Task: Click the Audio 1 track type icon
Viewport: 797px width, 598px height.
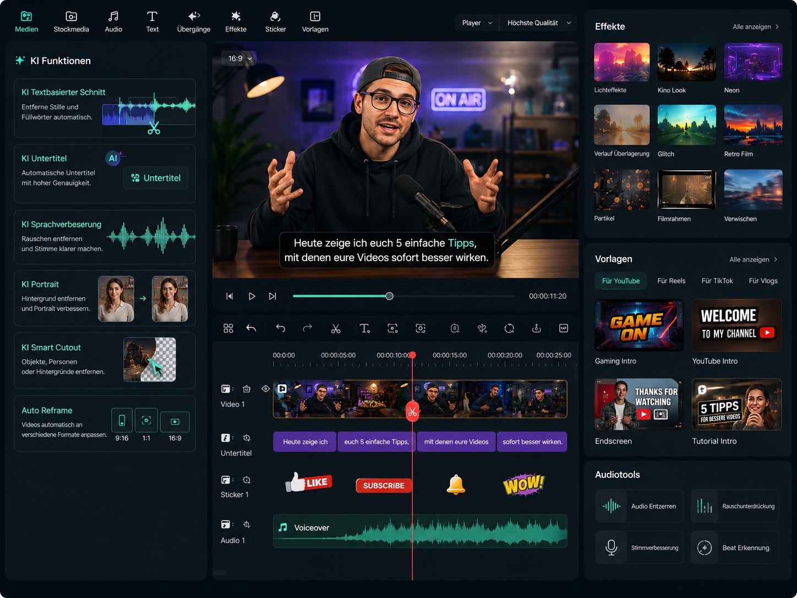Action: point(226,524)
